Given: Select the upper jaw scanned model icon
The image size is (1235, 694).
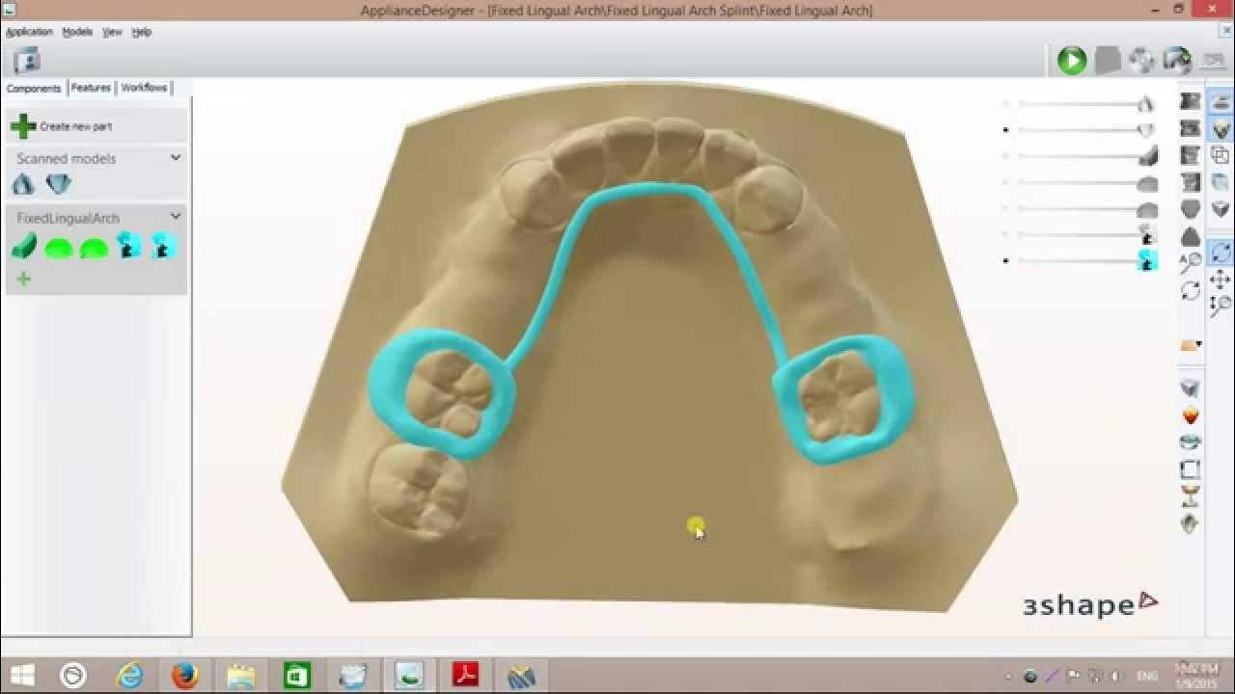Looking at the screenshot, I should point(23,183).
